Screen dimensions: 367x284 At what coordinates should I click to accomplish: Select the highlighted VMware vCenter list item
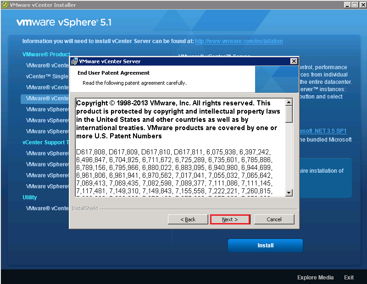point(47,98)
